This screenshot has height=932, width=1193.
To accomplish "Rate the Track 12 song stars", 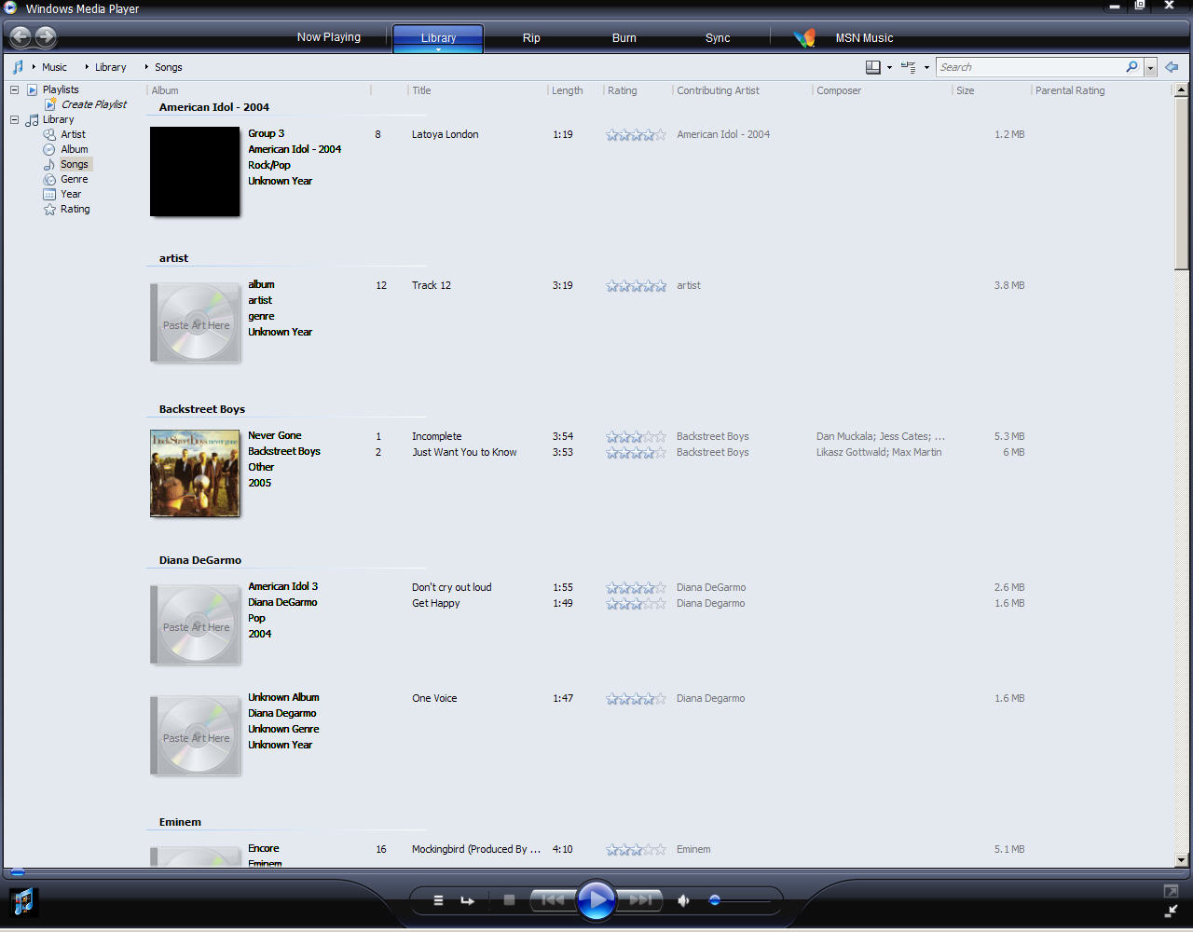I will pyautogui.click(x=637, y=285).
